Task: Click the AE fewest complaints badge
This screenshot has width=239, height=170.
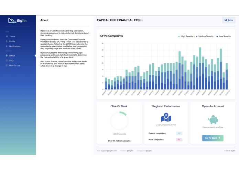Action: tap(179, 134)
